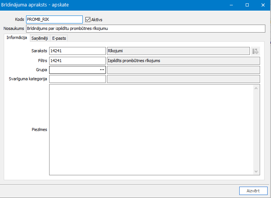Focus the Saraksts code field
Screen dimensions: 271x198
pos(77,51)
